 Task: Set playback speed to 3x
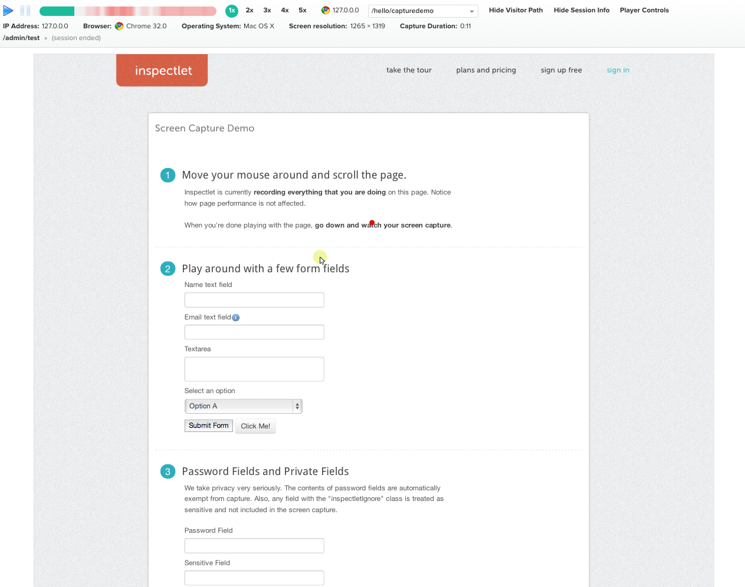(x=267, y=11)
